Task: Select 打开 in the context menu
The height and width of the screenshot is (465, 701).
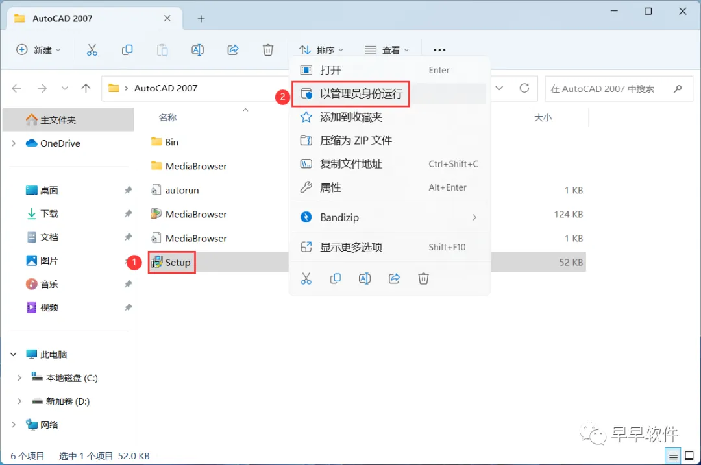Action: (x=389, y=70)
